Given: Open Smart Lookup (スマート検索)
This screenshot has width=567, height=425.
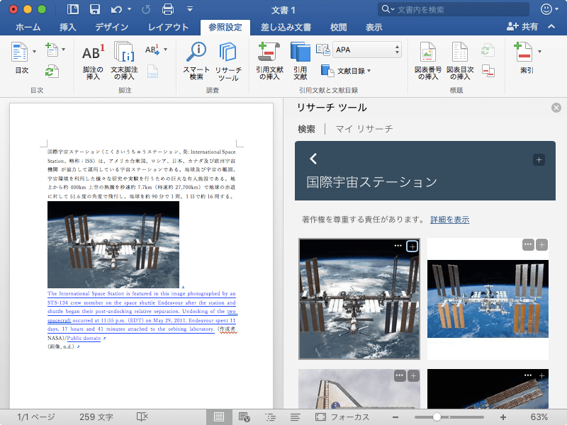Looking at the screenshot, I should click(196, 61).
